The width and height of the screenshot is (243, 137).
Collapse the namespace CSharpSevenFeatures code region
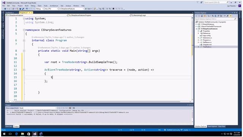pyautogui.click(x=24, y=30)
